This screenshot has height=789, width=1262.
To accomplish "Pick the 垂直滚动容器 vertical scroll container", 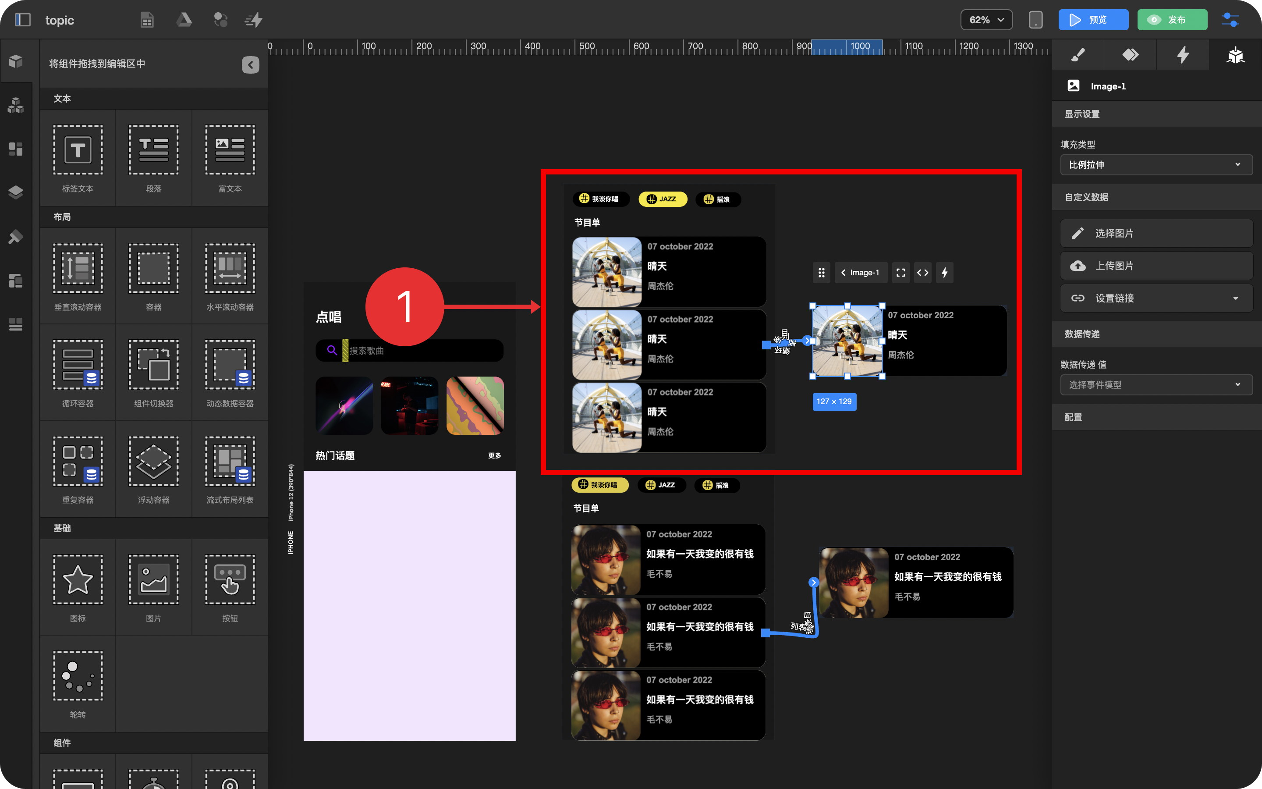I will [78, 276].
